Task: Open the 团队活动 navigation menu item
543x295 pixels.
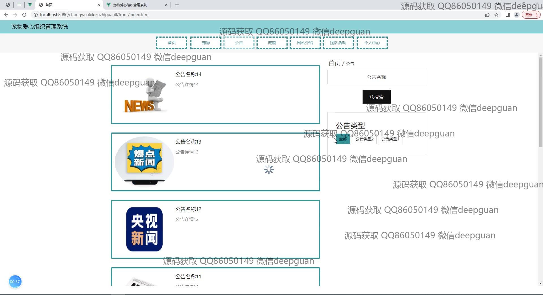Action: (338, 43)
